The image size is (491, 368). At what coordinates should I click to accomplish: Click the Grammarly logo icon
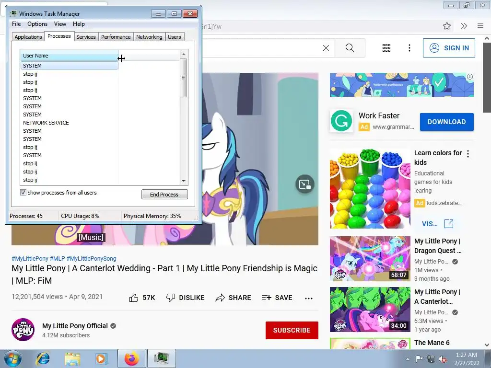[x=341, y=121]
